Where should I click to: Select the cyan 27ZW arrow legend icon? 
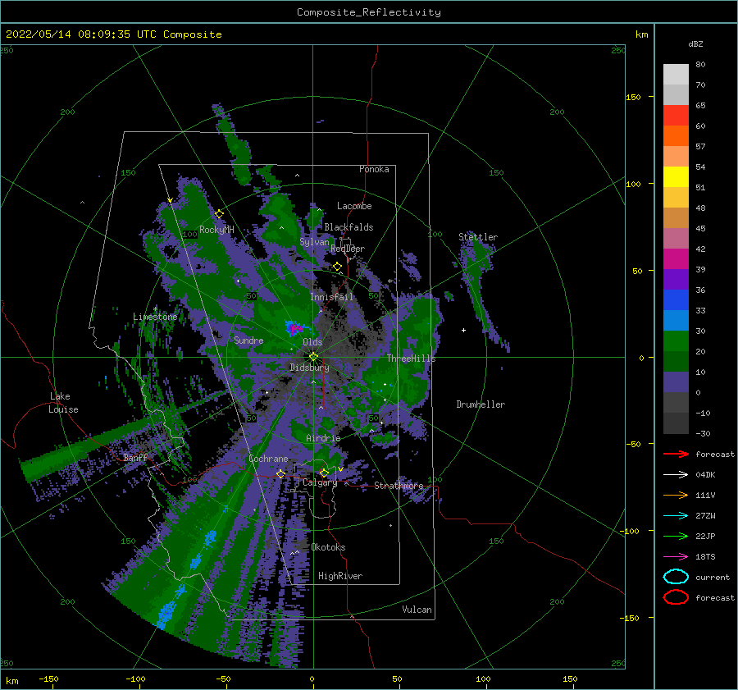click(676, 516)
